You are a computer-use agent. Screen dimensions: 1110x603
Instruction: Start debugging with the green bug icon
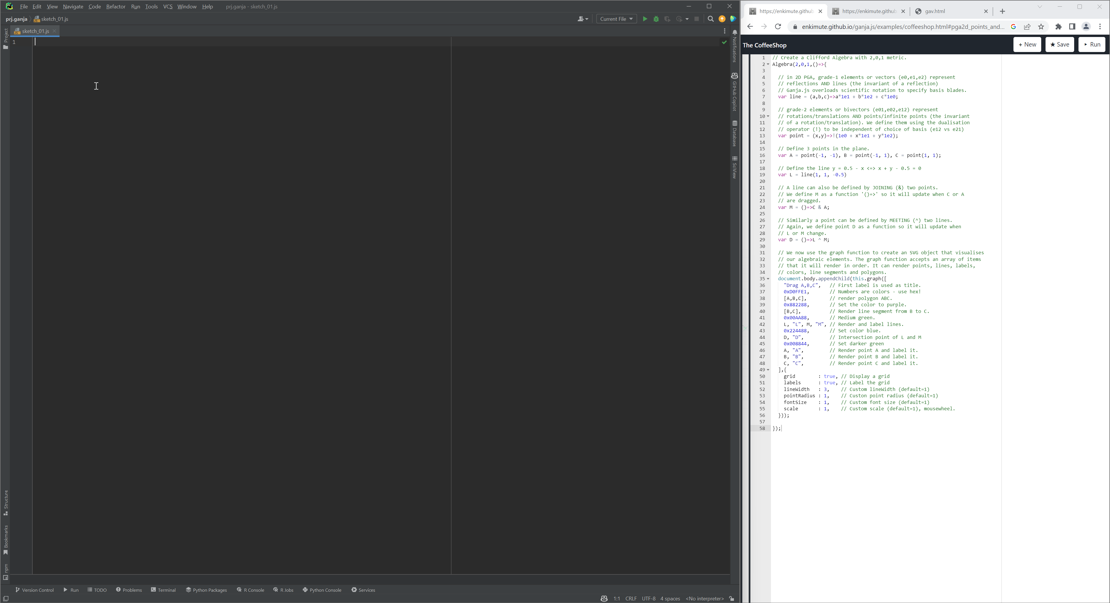pos(656,19)
